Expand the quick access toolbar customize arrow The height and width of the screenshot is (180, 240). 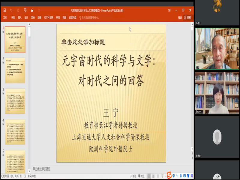click(x=39, y=10)
